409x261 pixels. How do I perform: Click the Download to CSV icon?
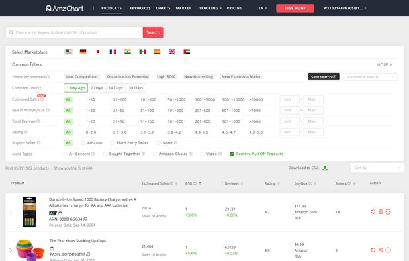pos(325,168)
